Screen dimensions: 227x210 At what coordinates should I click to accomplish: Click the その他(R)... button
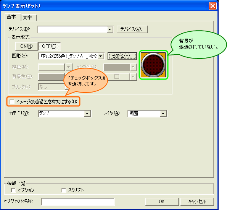pyautogui.click(x=122, y=56)
